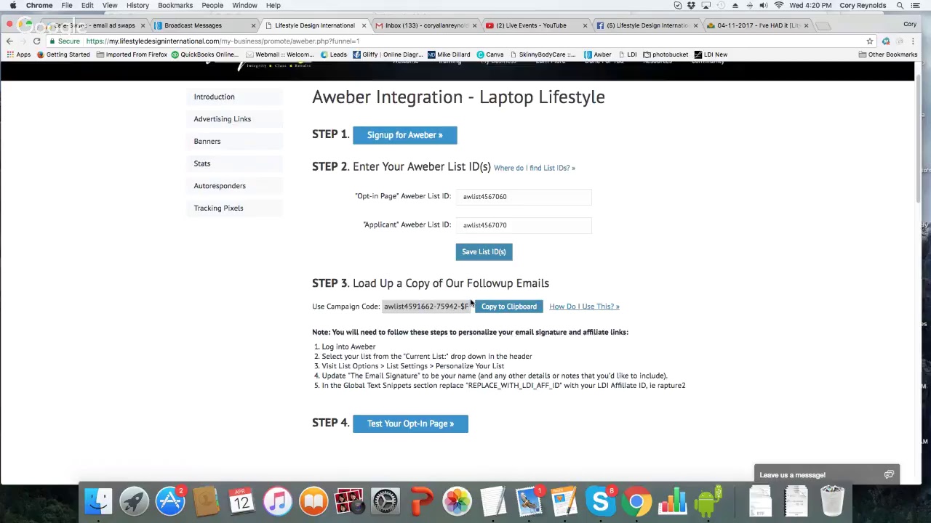
Task: Close the Broadcast Messages tab
Action: pyautogui.click(x=253, y=25)
